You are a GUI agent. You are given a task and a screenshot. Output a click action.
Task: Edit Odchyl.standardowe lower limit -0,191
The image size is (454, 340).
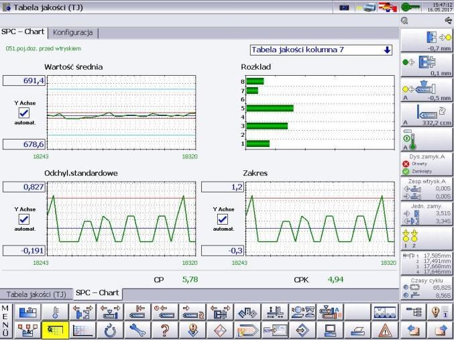(24, 251)
